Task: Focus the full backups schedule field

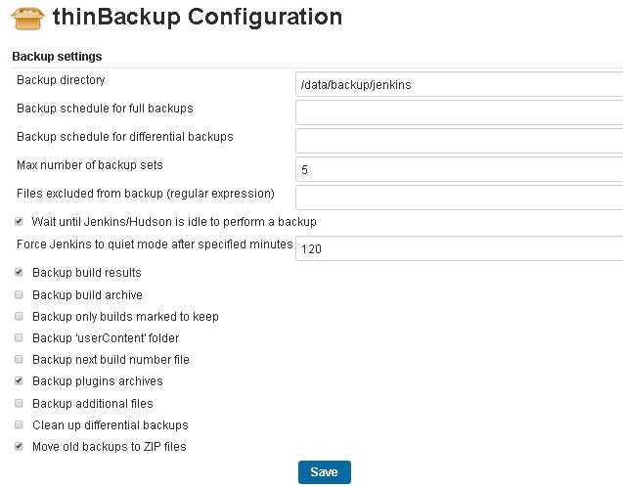Action: tap(460, 112)
